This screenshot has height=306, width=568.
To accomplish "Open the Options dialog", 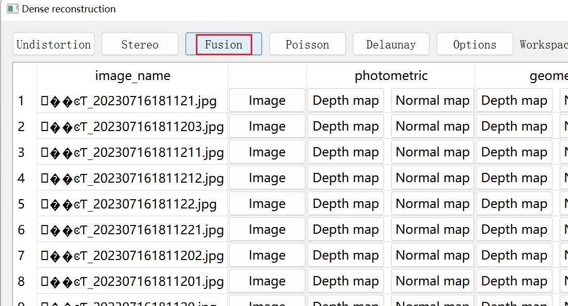I will coord(474,44).
